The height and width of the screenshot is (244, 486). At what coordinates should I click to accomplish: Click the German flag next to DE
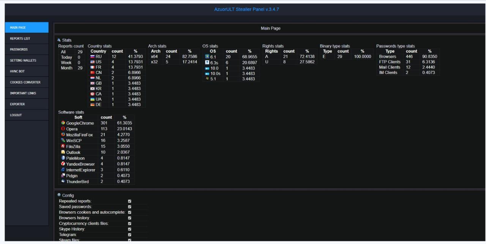[93, 105]
